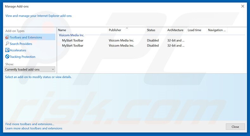Select Search Providers add-on type

coord(21,44)
